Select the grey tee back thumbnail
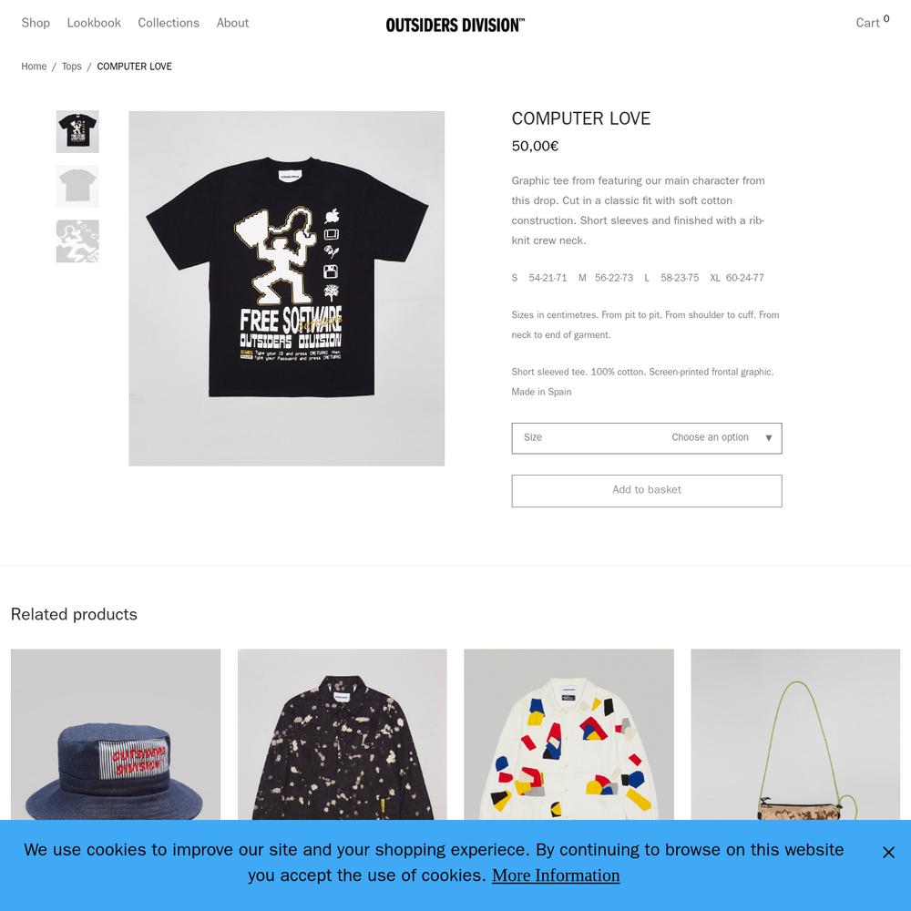911x911 pixels. [77, 187]
